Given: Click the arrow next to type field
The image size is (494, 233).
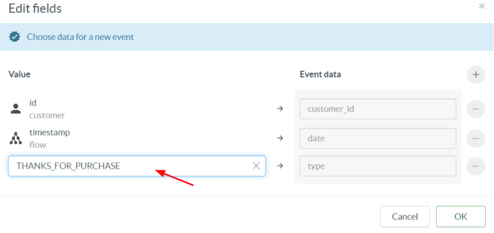Looking at the screenshot, I should [x=280, y=166].
